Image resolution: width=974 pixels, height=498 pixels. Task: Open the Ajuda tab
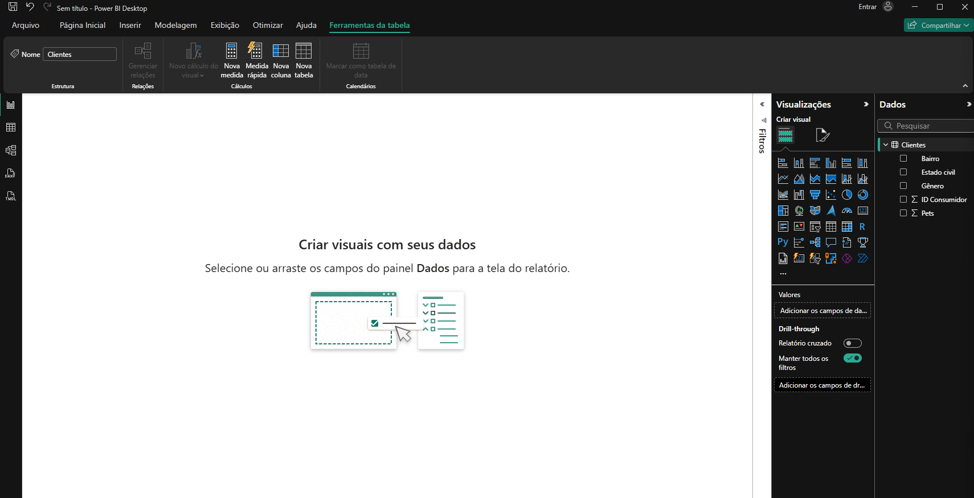point(306,26)
